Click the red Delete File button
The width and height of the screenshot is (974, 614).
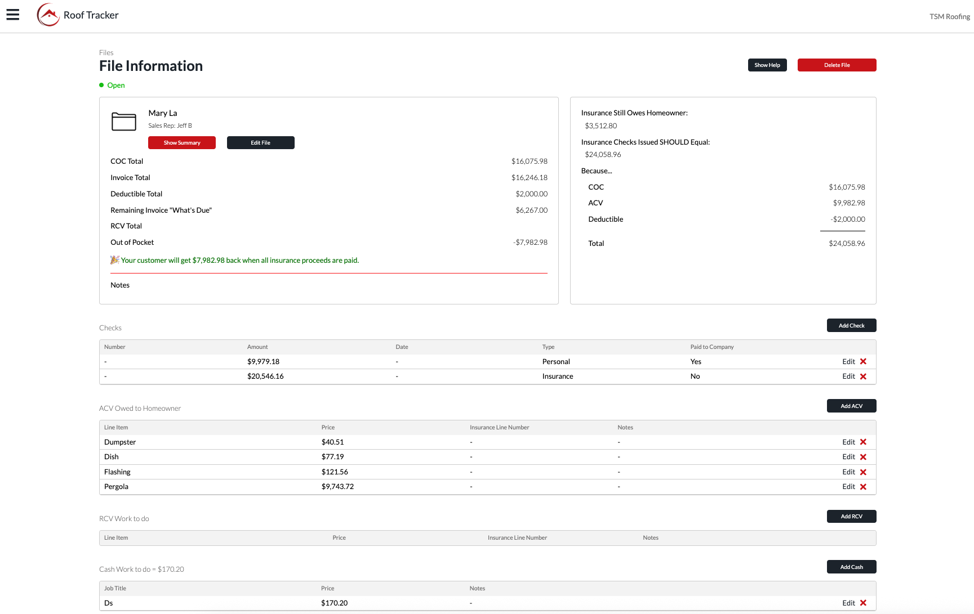pos(837,65)
